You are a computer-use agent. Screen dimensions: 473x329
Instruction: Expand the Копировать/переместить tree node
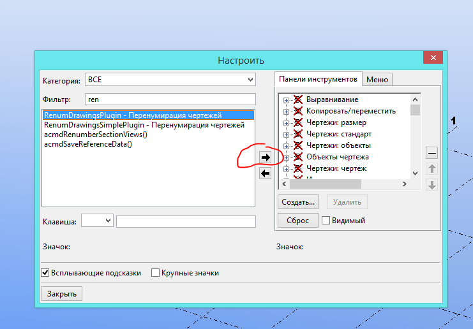(x=286, y=112)
